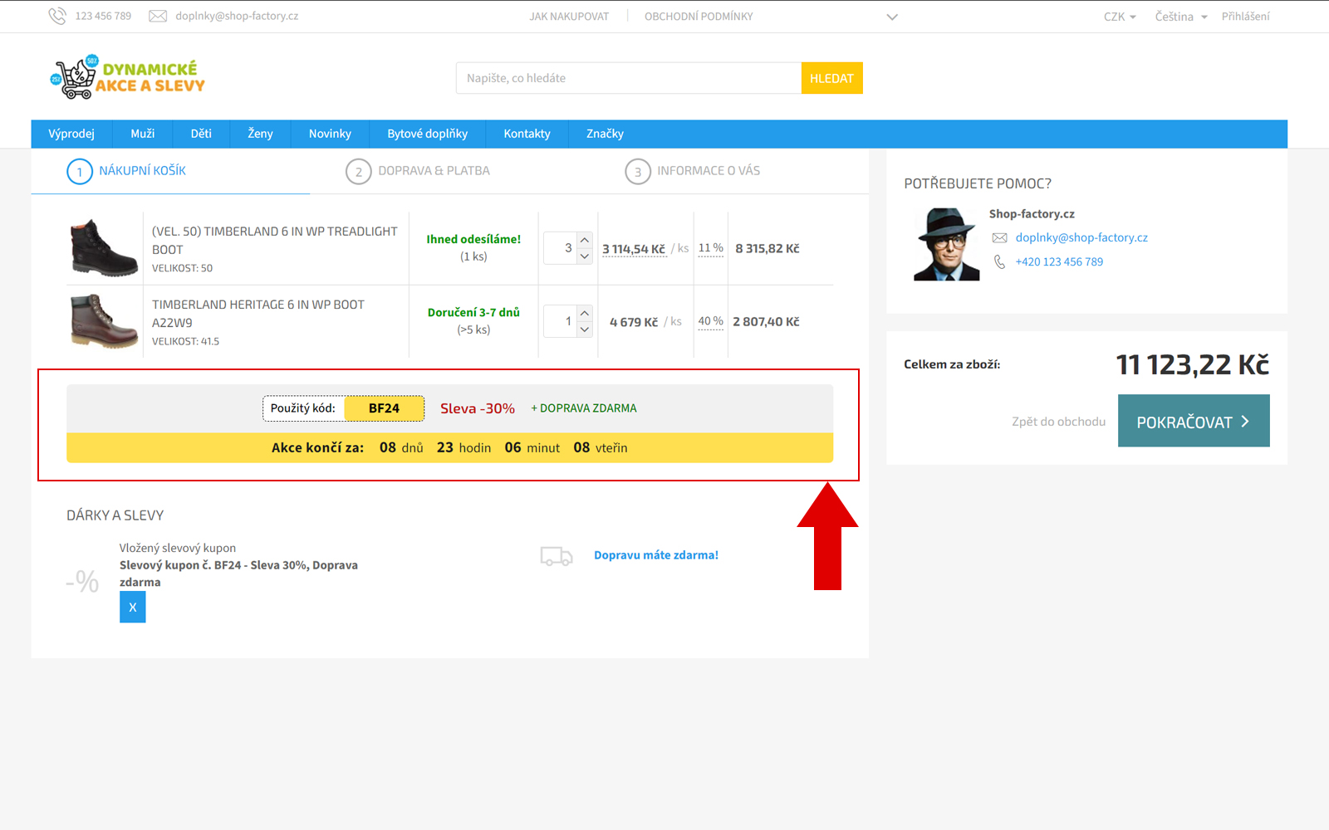Click the 40 % discount label

click(x=711, y=321)
